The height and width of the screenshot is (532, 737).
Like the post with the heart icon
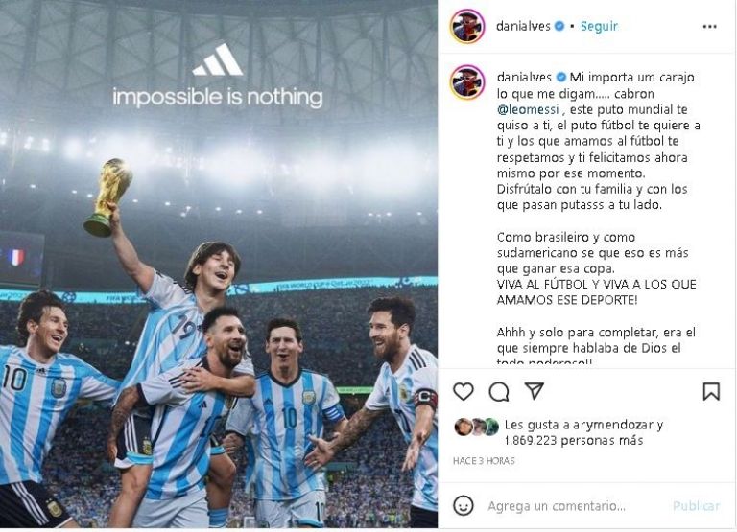pyautogui.click(x=463, y=391)
